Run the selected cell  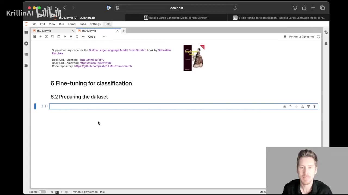tap(65, 37)
